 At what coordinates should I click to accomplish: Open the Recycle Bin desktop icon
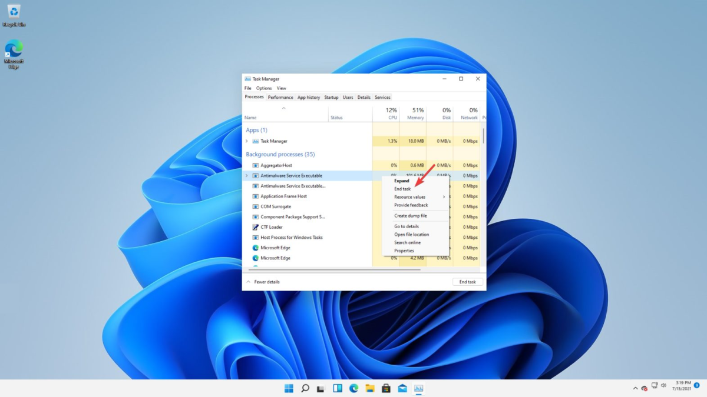point(13,12)
